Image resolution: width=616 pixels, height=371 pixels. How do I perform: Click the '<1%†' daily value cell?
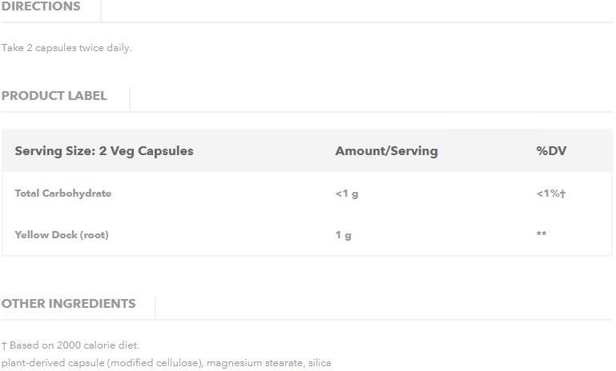click(x=551, y=193)
